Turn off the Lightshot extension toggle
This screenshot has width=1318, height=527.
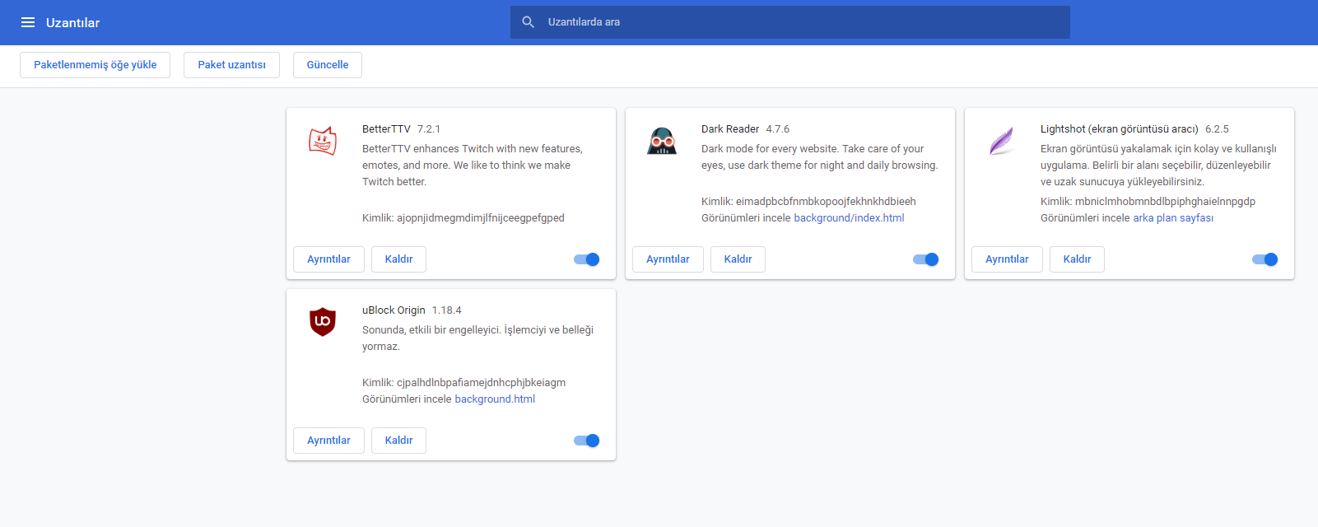[1265, 259]
